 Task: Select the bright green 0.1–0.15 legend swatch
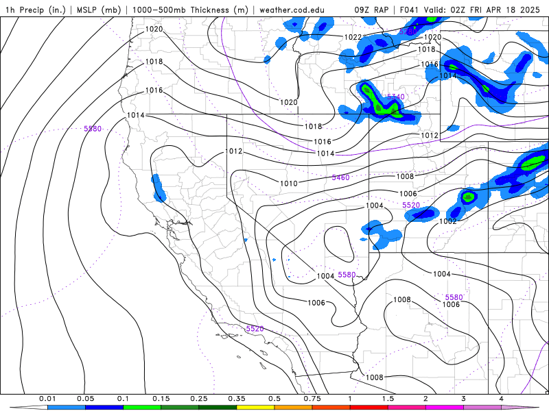point(142,408)
